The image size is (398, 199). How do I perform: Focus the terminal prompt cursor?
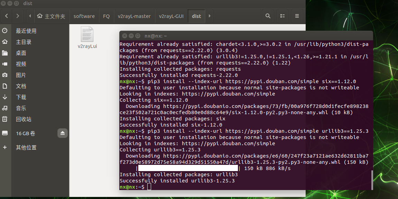pos(149,187)
